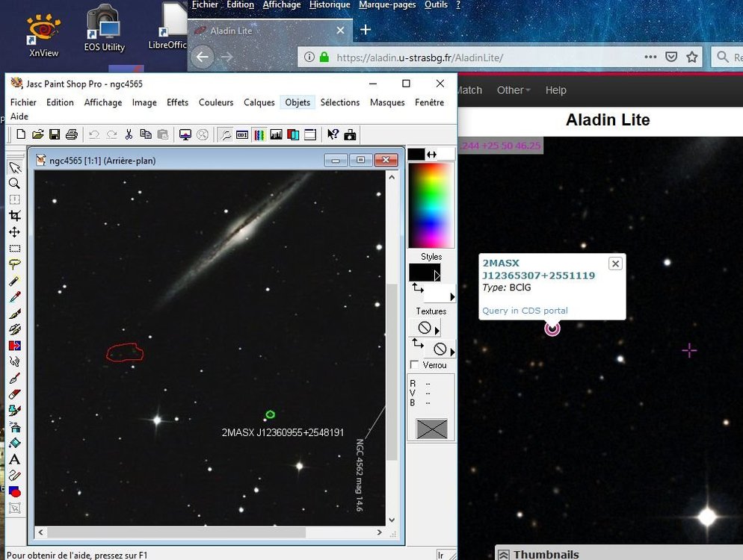This screenshot has width=743, height=560.
Task: Select the Flood Fill bucket tool
Action: (15, 443)
